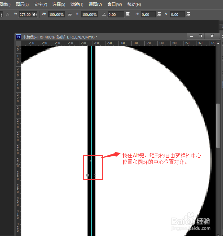This screenshot has height=236, width=223.
Task: Click the vertical skew V field
Action: pyautogui.click(x=177, y=15)
